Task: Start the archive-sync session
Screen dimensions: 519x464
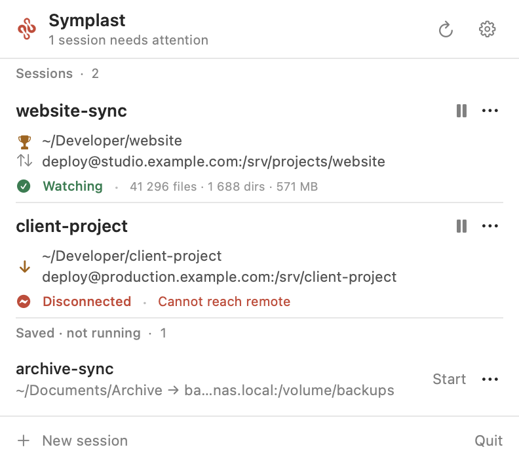Action: click(x=449, y=379)
